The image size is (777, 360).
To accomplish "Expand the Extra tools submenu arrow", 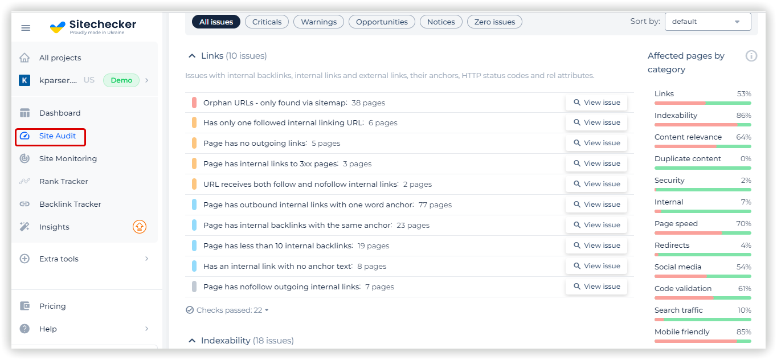I will (146, 259).
